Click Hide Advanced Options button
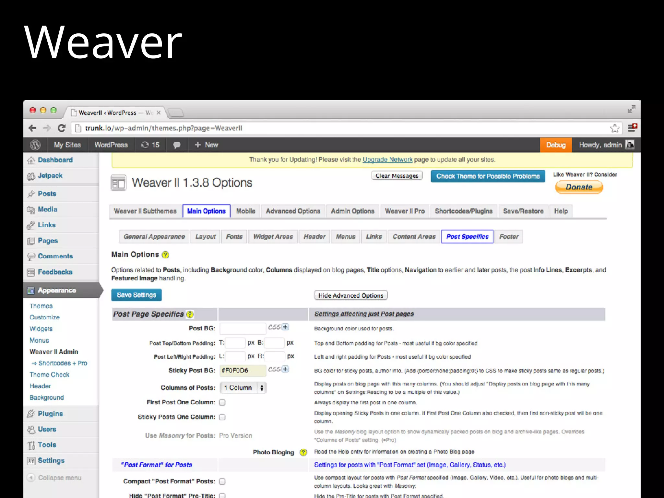The height and width of the screenshot is (498, 664). pos(351,295)
